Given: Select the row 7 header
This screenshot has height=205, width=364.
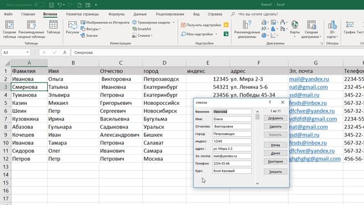Looking at the screenshot, I should [6, 119].
